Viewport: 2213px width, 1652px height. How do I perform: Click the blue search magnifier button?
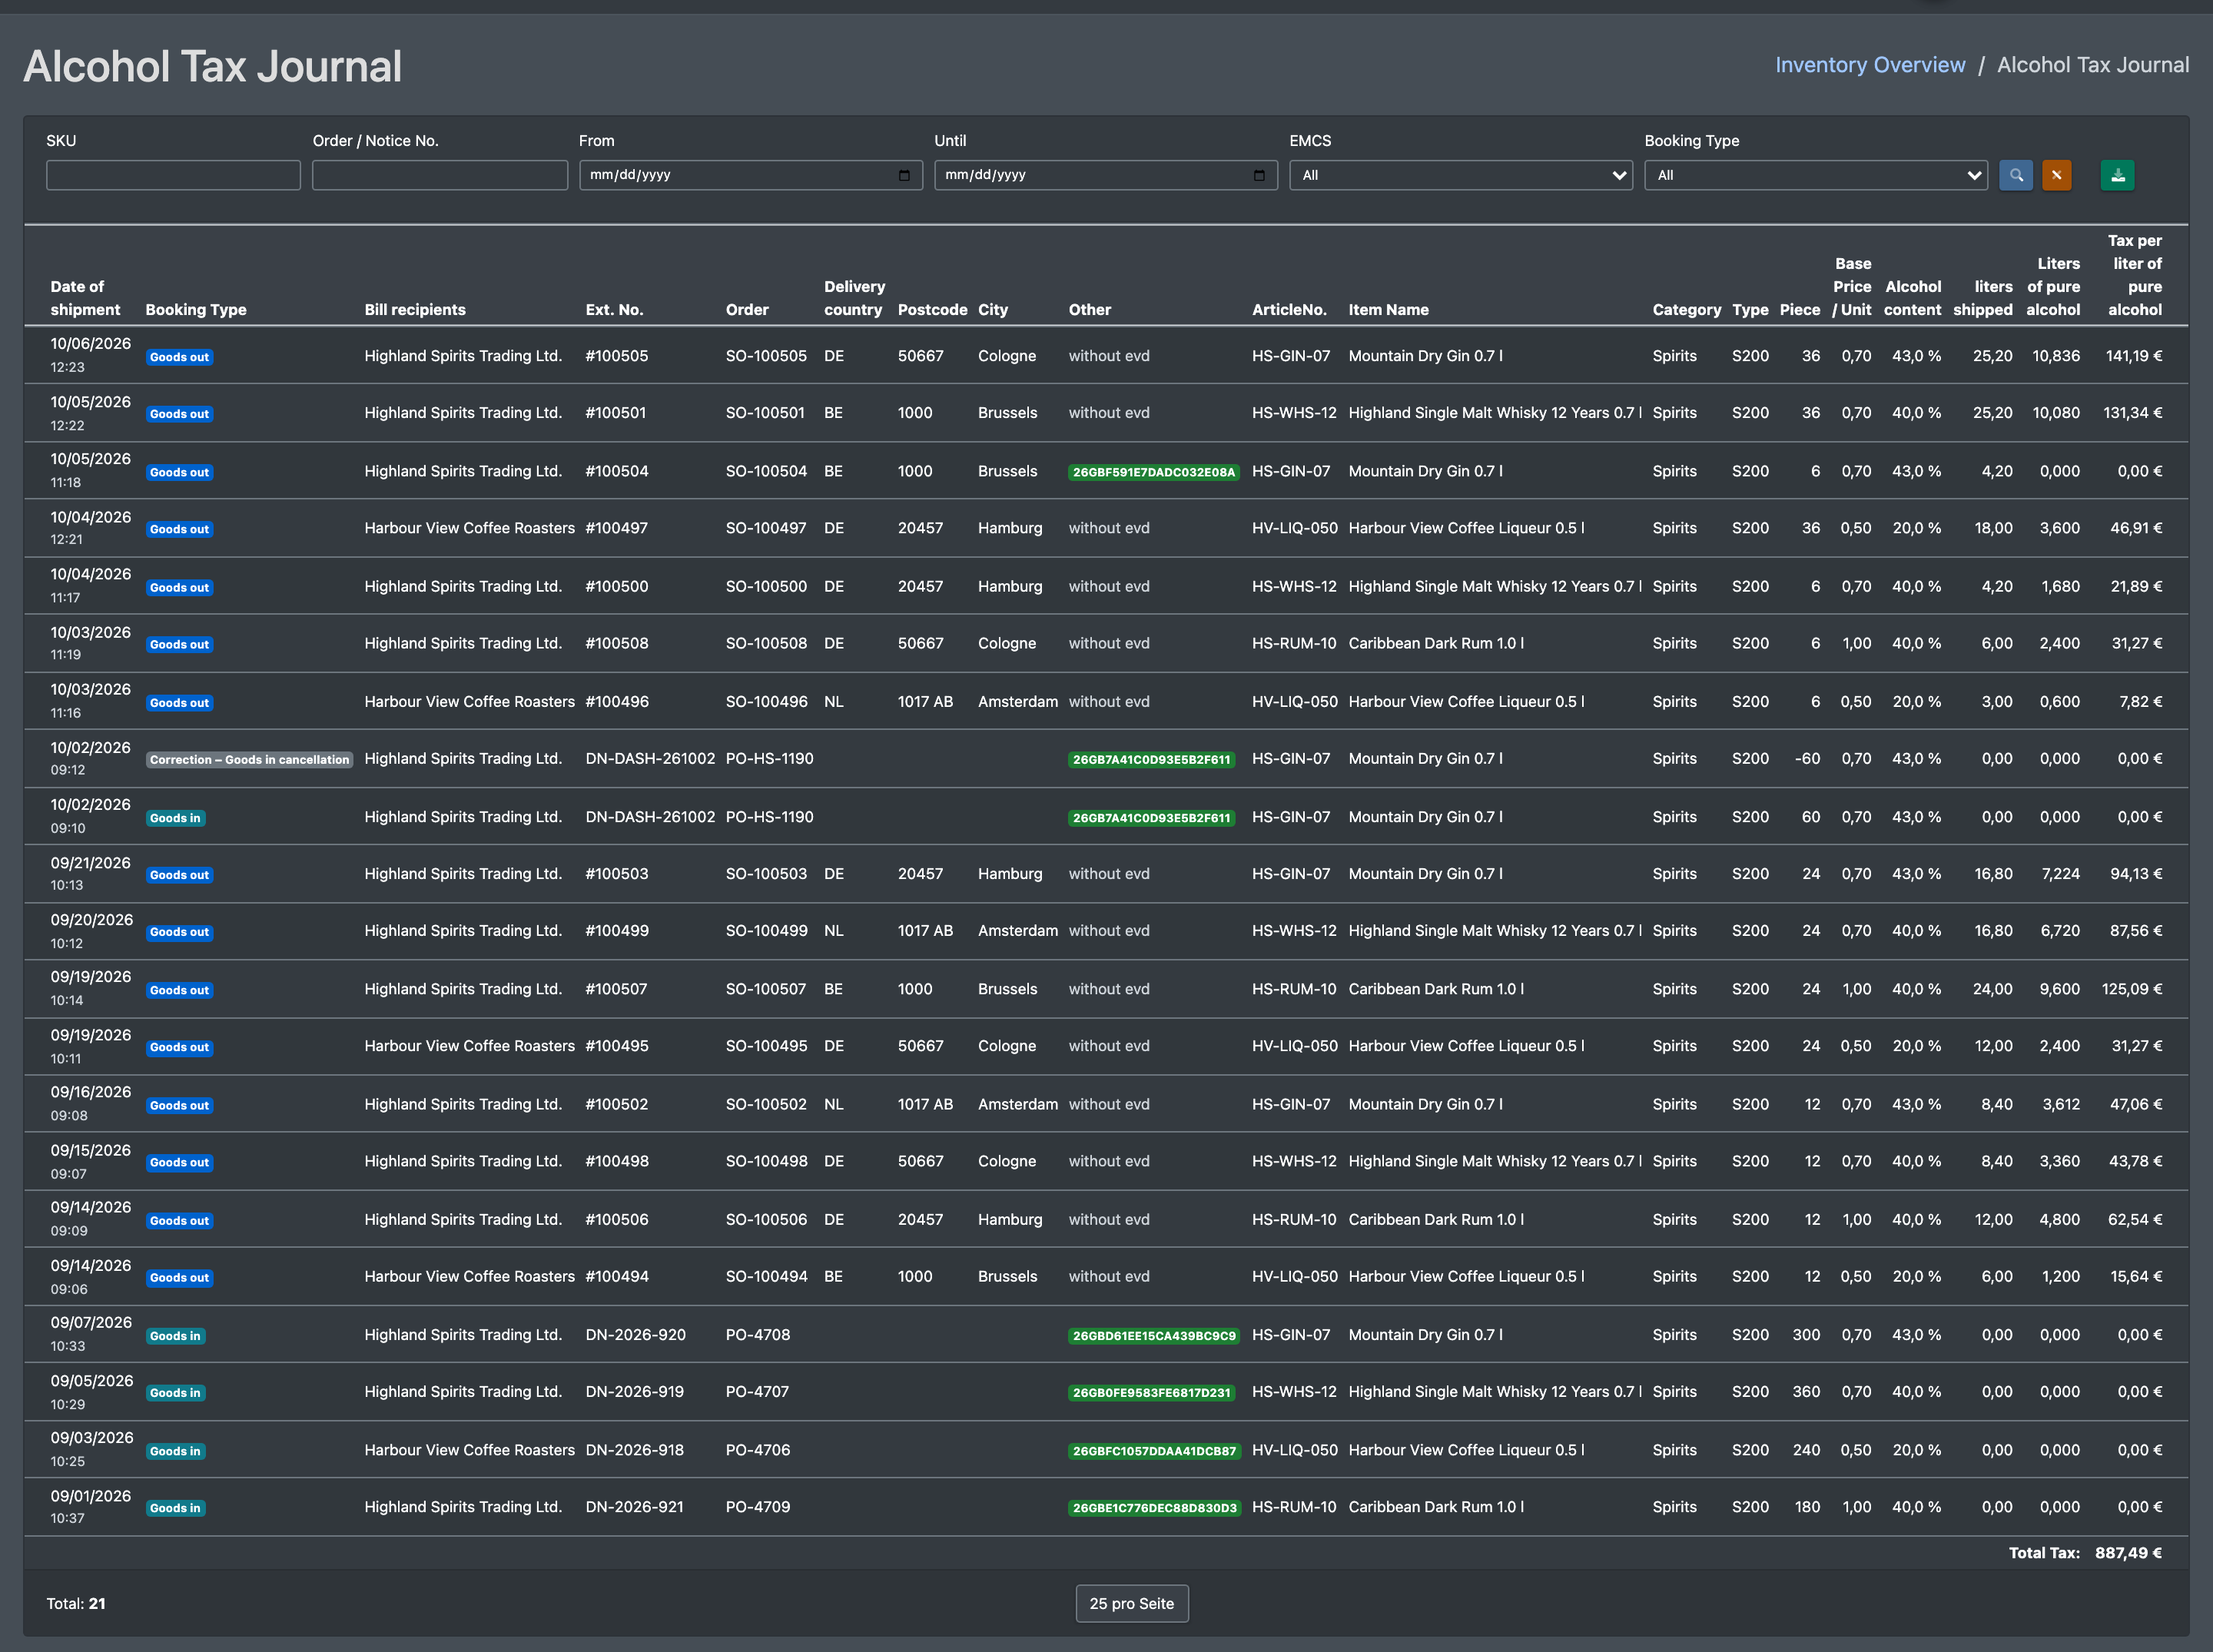[2015, 175]
